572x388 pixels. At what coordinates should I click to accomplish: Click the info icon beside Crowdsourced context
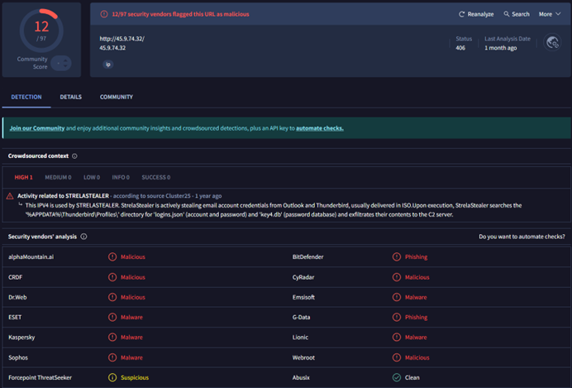coord(74,156)
